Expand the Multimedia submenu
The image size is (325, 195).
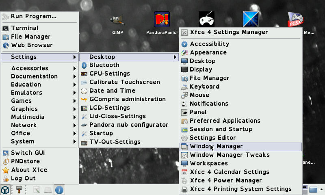coord(28,117)
